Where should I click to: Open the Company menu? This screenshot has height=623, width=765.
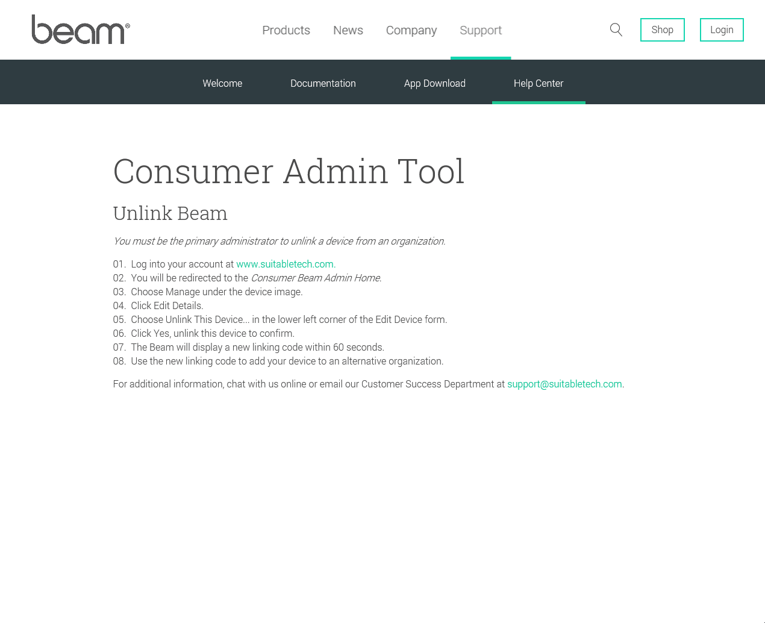(x=411, y=30)
